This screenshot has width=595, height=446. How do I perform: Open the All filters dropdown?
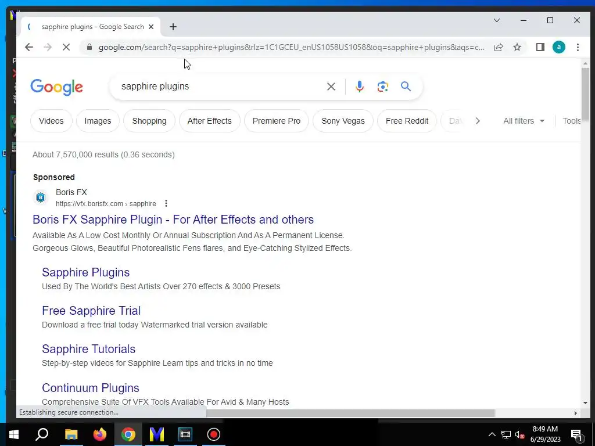524,121
